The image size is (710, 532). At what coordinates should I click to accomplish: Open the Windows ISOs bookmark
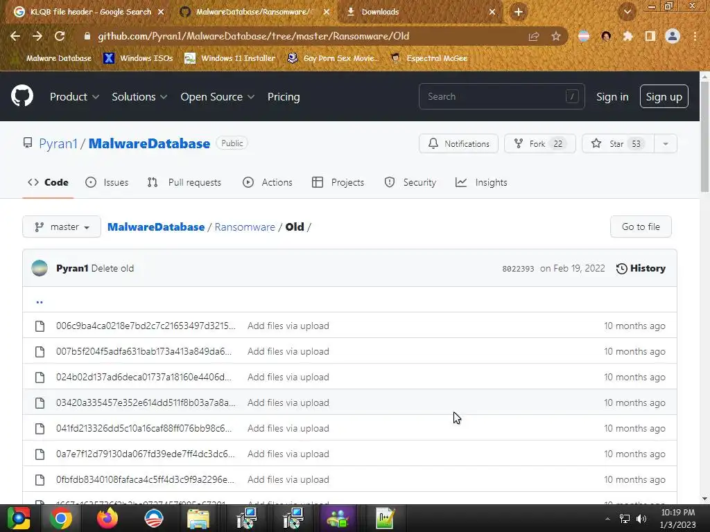point(138,58)
